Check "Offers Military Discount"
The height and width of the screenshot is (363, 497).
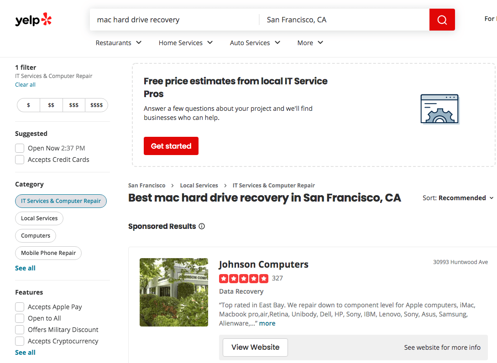point(20,329)
